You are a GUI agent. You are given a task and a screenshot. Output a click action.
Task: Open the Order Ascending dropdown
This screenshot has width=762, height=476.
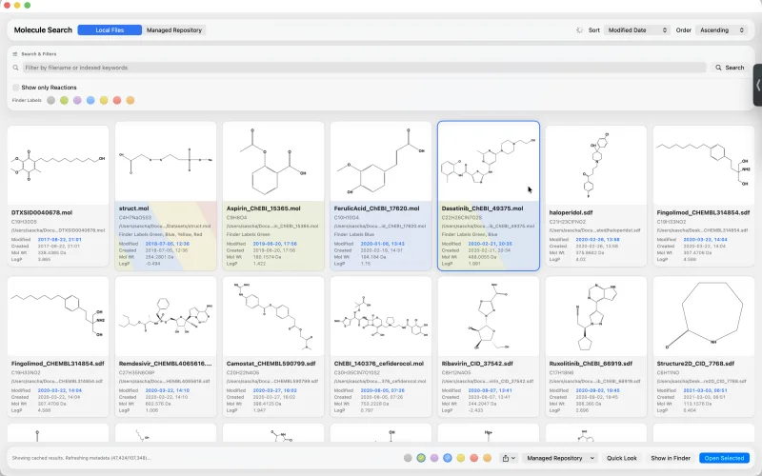(721, 30)
